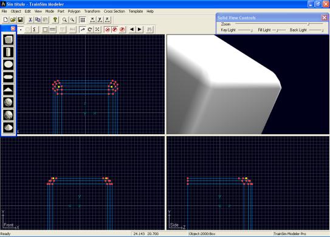Click the next arrow toolbar button

pos(140,29)
